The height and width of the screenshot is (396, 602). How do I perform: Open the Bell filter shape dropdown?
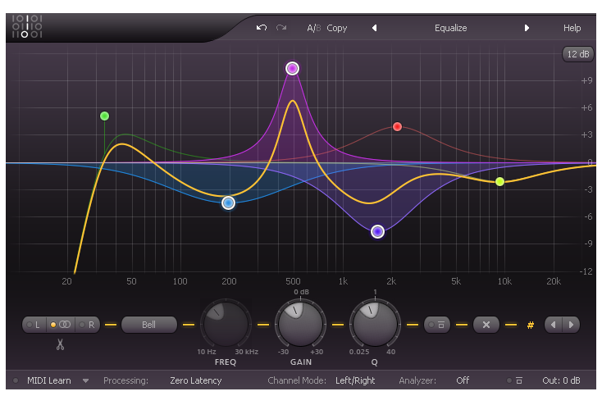coord(149,325)
